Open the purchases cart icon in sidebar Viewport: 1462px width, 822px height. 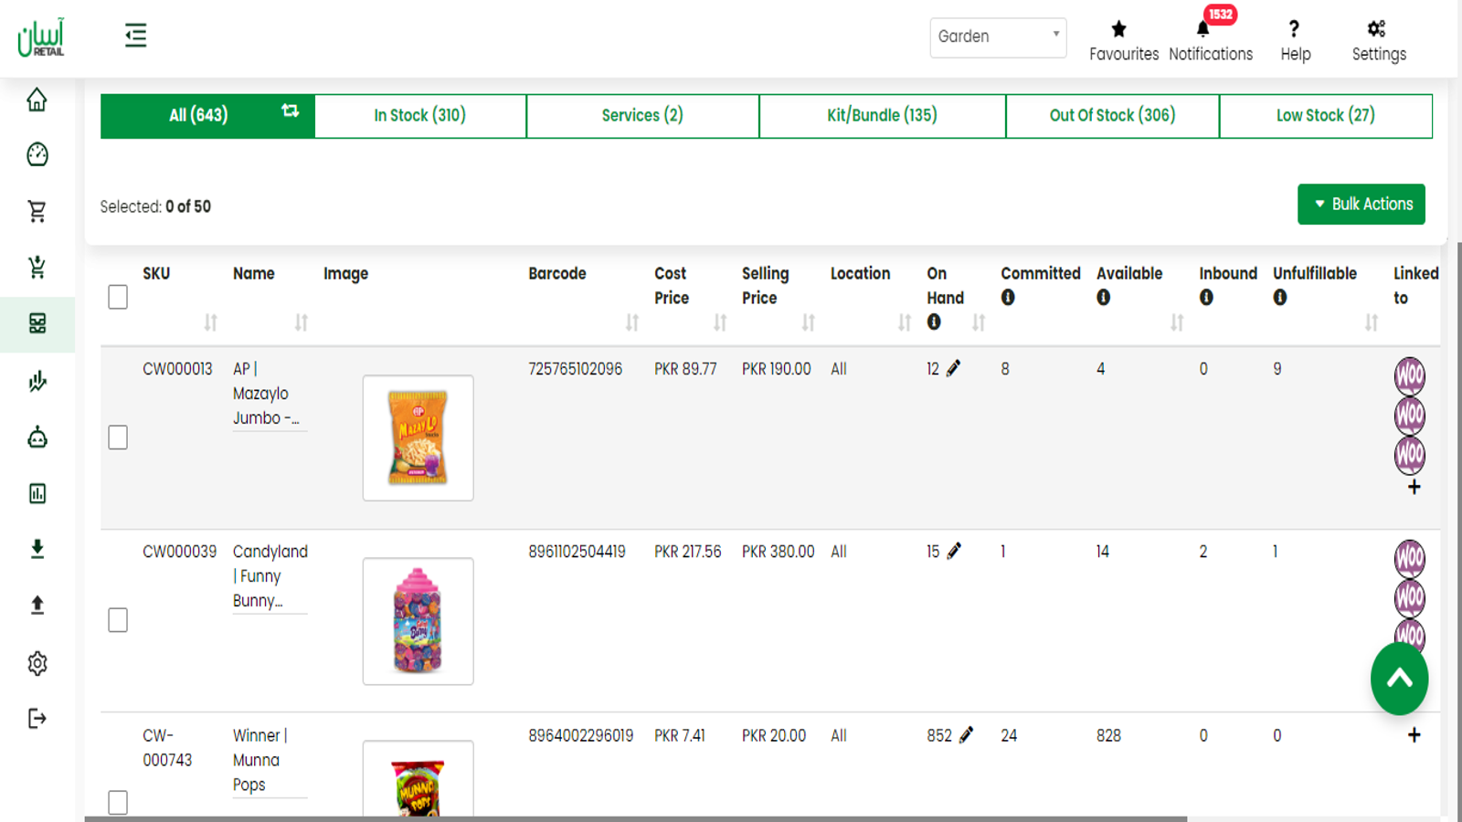click(x=37, y=268)
